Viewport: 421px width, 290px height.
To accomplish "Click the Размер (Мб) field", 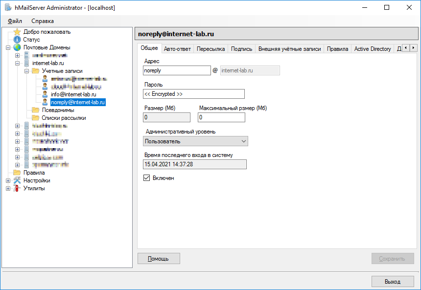I will (x=166, y=117).
